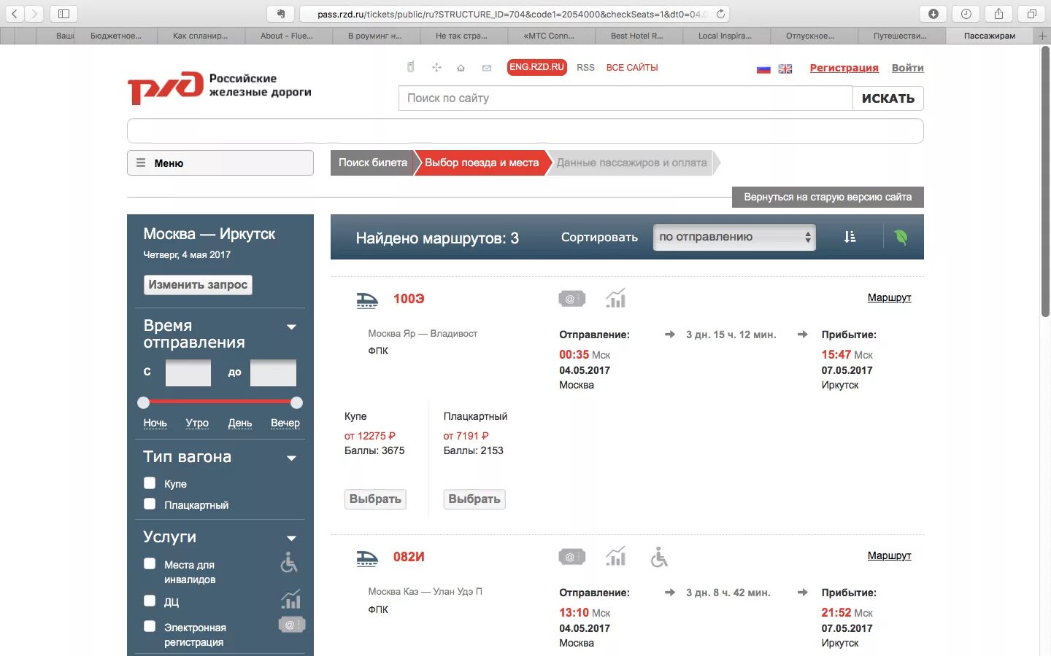
Task: Click the Поиск по сайту search field
Action: pyautogui.click(x=625, y=98)
